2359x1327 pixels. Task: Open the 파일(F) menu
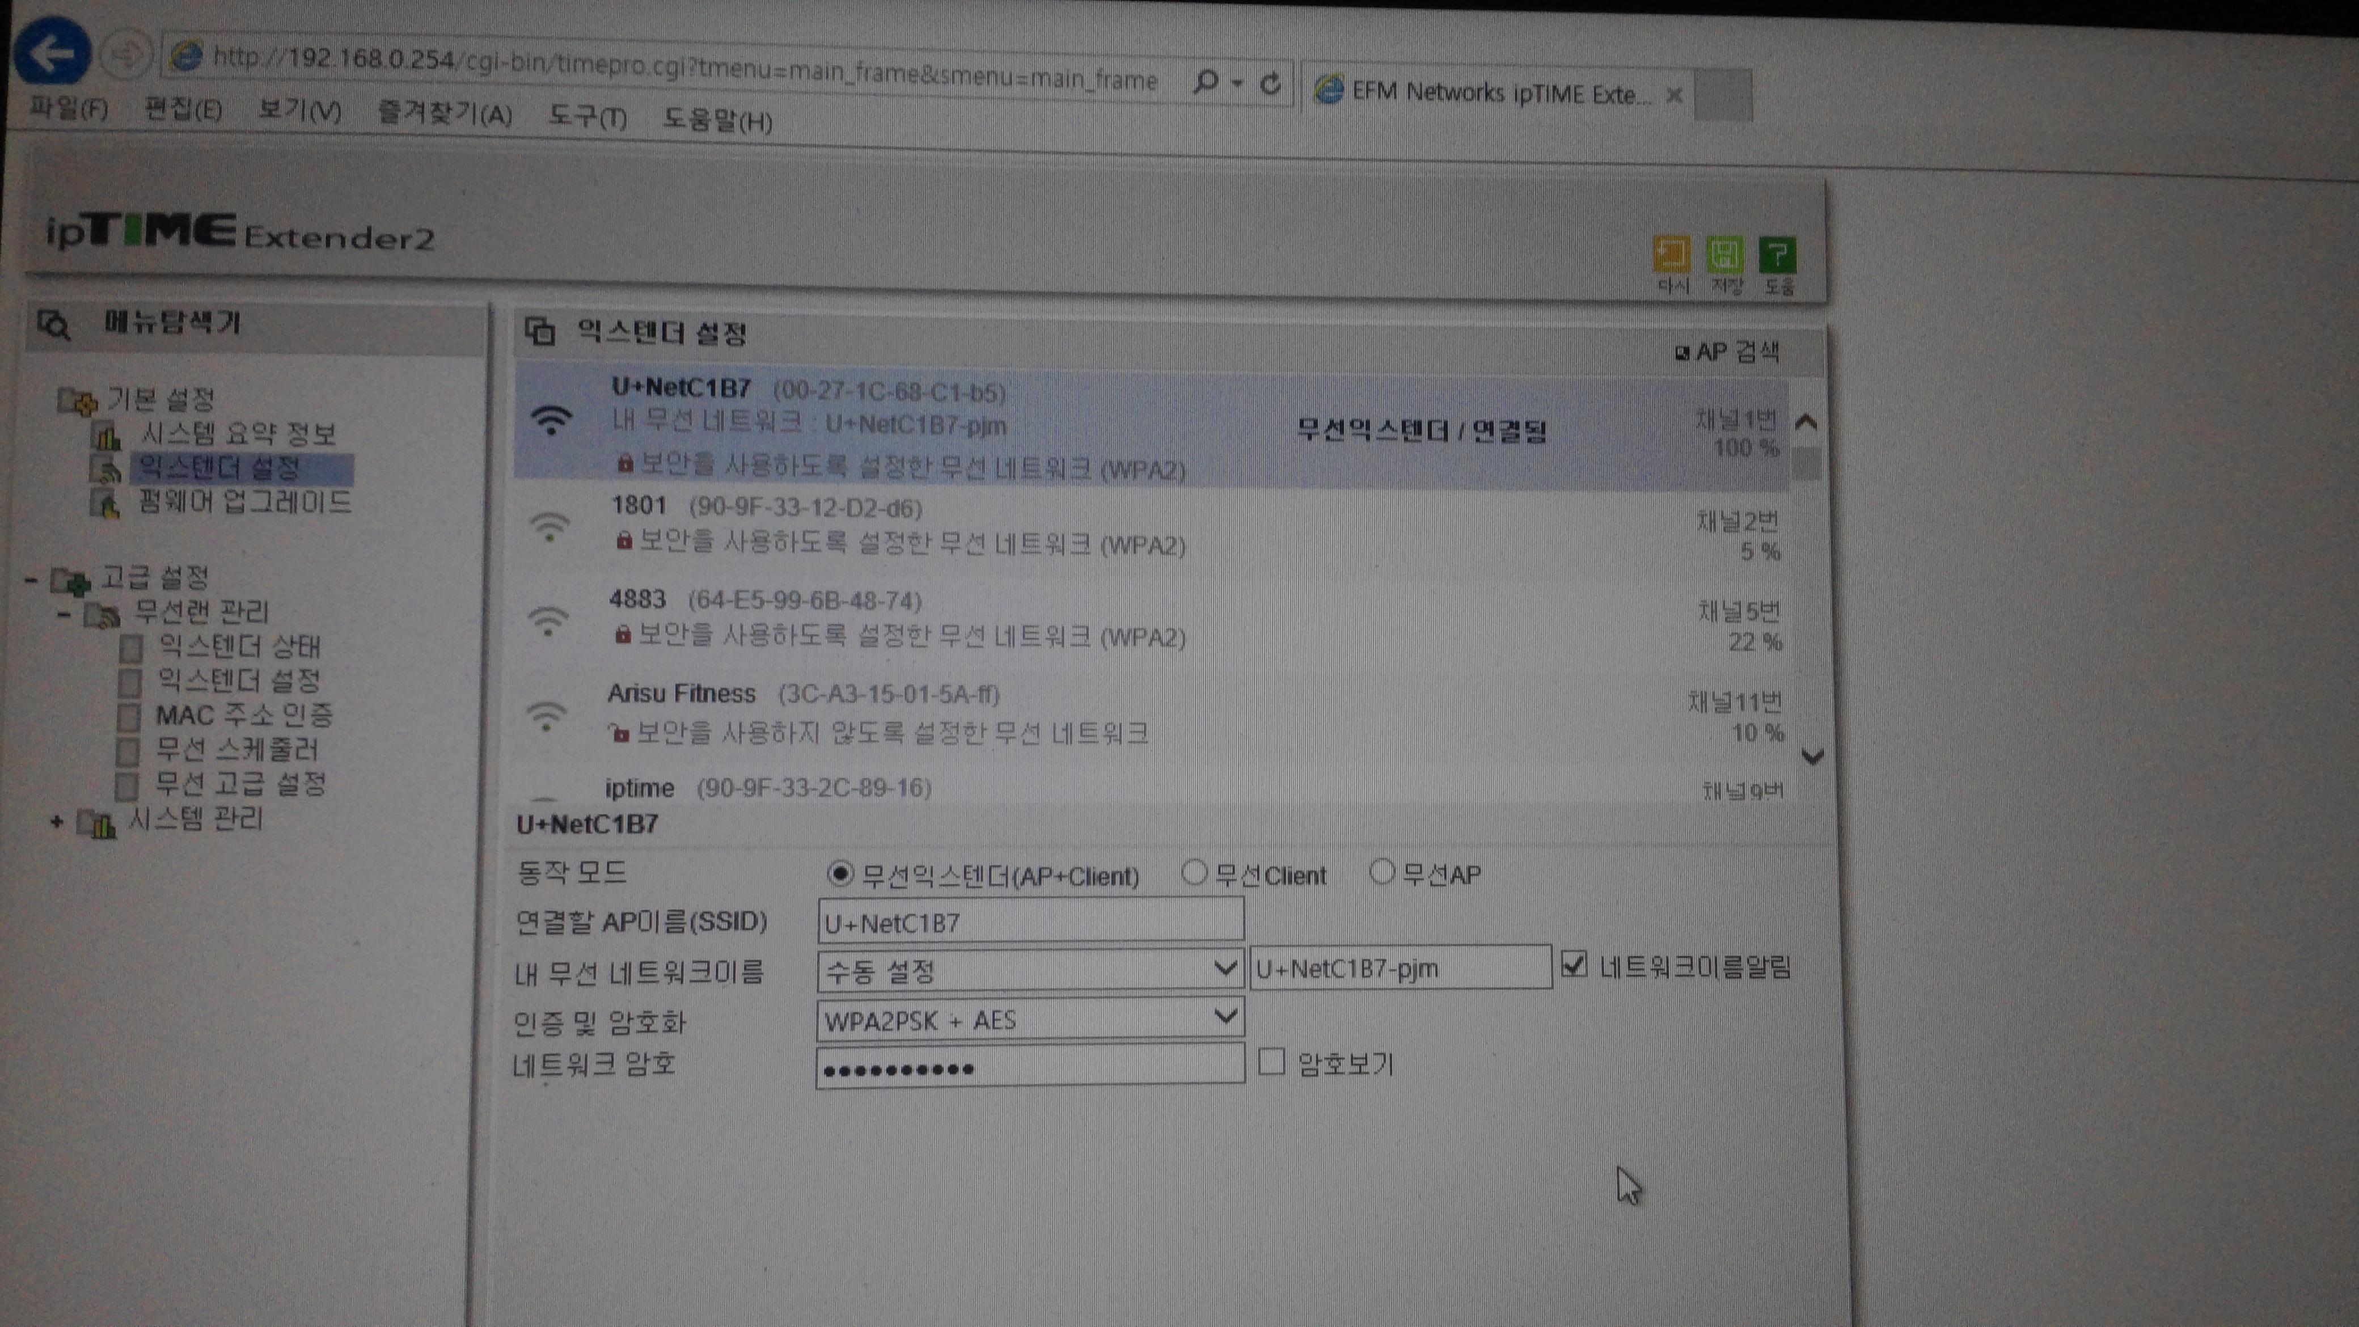[69, 108]
